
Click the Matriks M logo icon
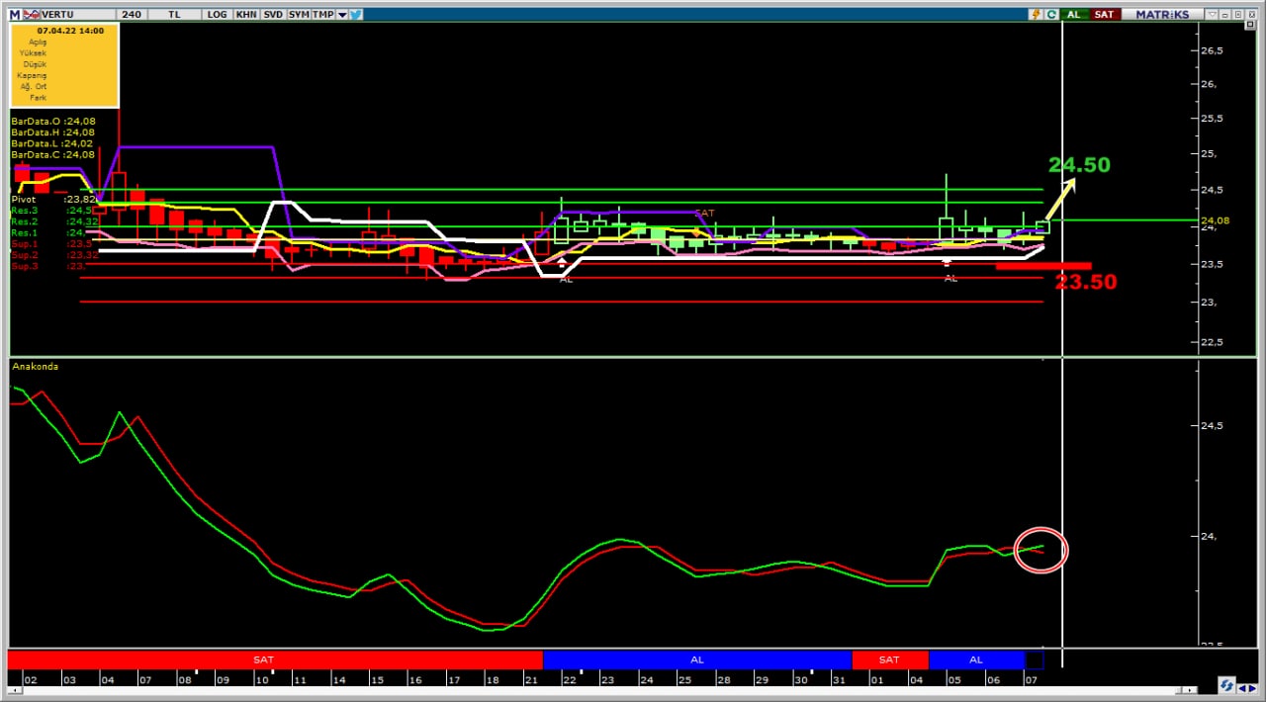click(x=15, y=15)
